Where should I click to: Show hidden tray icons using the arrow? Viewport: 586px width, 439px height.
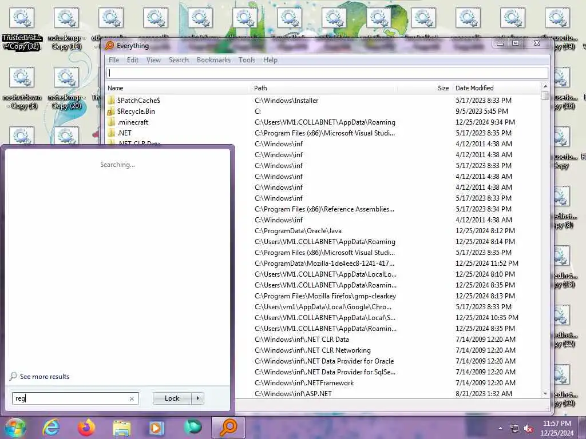500,428
